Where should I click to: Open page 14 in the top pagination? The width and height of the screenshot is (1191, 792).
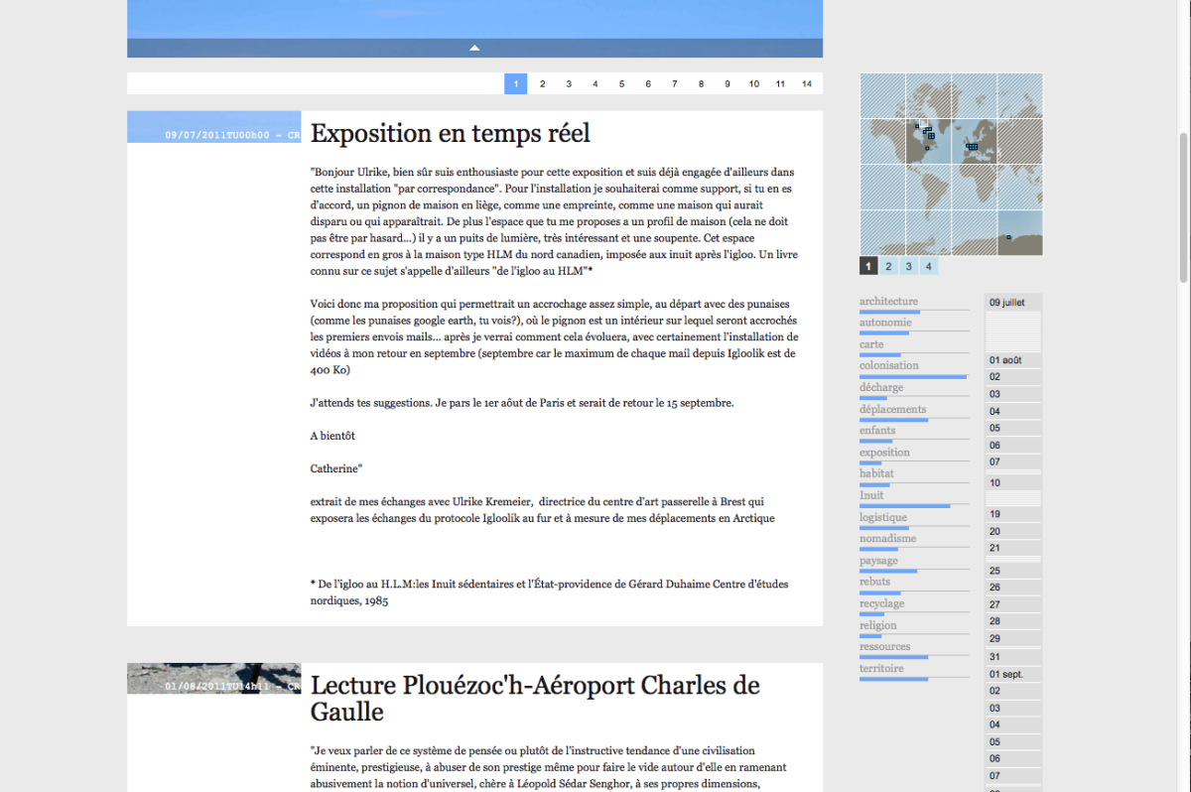point(807,84)
